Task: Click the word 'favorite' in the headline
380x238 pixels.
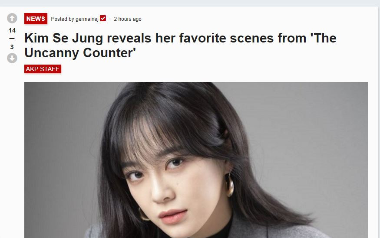Action: click(203, 38)
